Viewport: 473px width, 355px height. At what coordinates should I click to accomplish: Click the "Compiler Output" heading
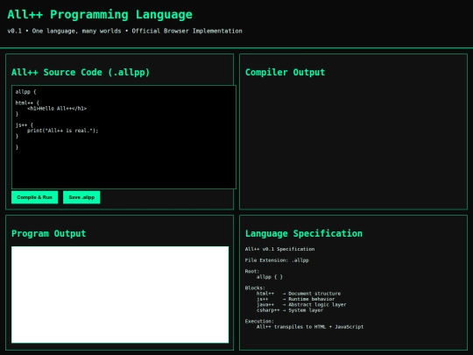pos(285,73)
